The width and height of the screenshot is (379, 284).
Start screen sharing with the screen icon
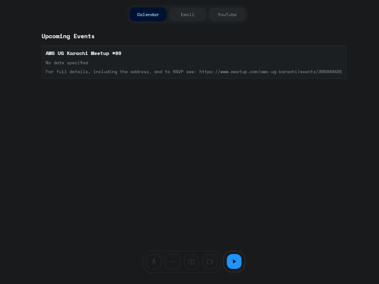click(x=191, y=262)
